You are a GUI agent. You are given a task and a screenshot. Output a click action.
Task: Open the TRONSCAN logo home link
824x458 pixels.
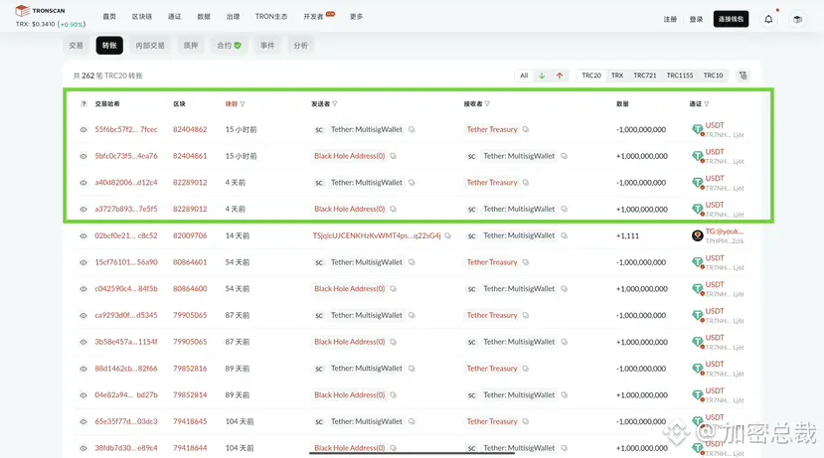click(40, 11)
